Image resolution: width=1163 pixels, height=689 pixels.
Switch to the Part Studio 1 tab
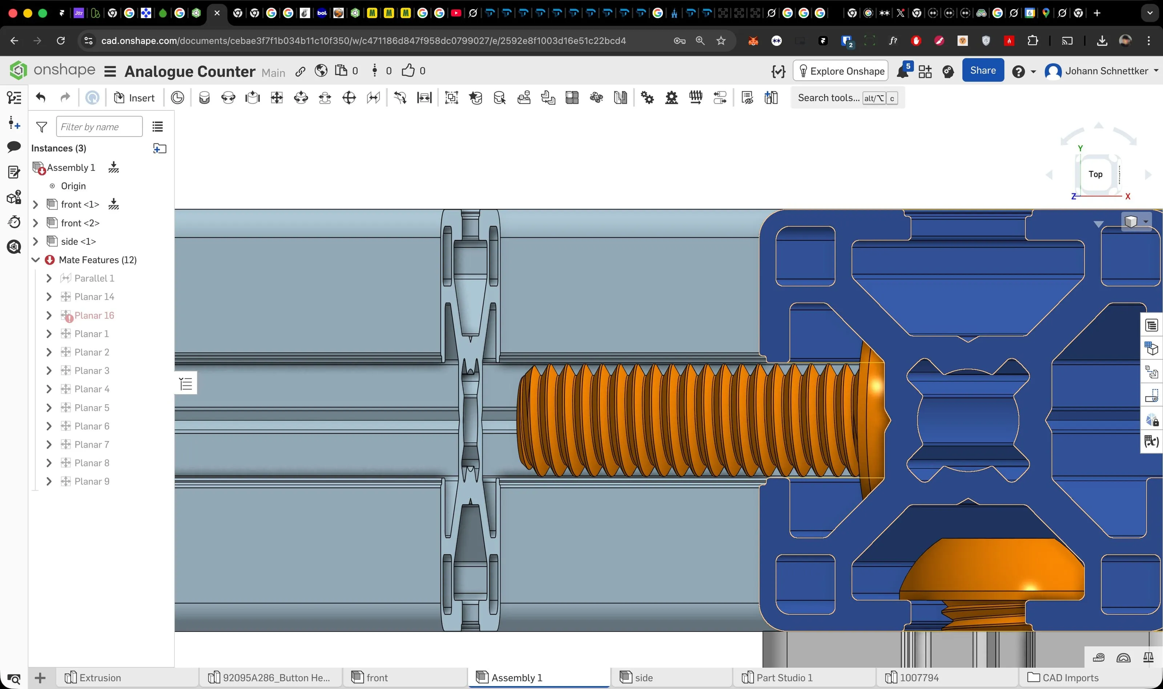(x=804, y=678)
